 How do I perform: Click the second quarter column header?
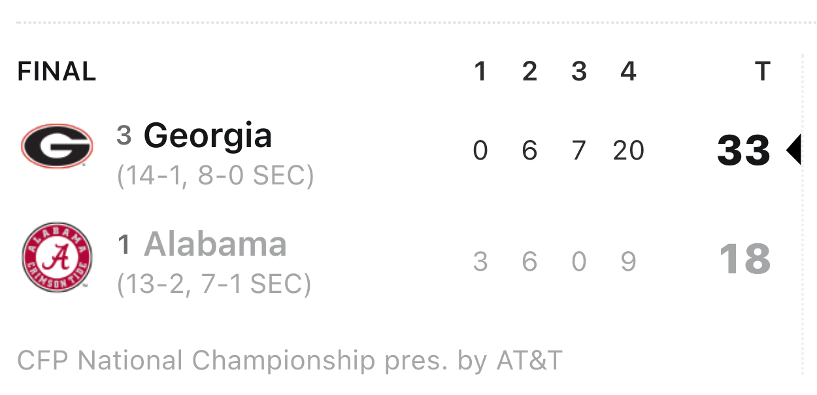click(x=530, y=71)
